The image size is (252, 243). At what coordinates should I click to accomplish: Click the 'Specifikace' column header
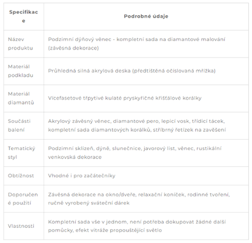click(x=24, y=16)
